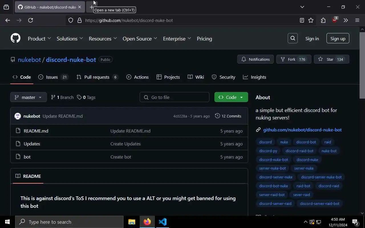Open the README.md file

pos(36,131)
